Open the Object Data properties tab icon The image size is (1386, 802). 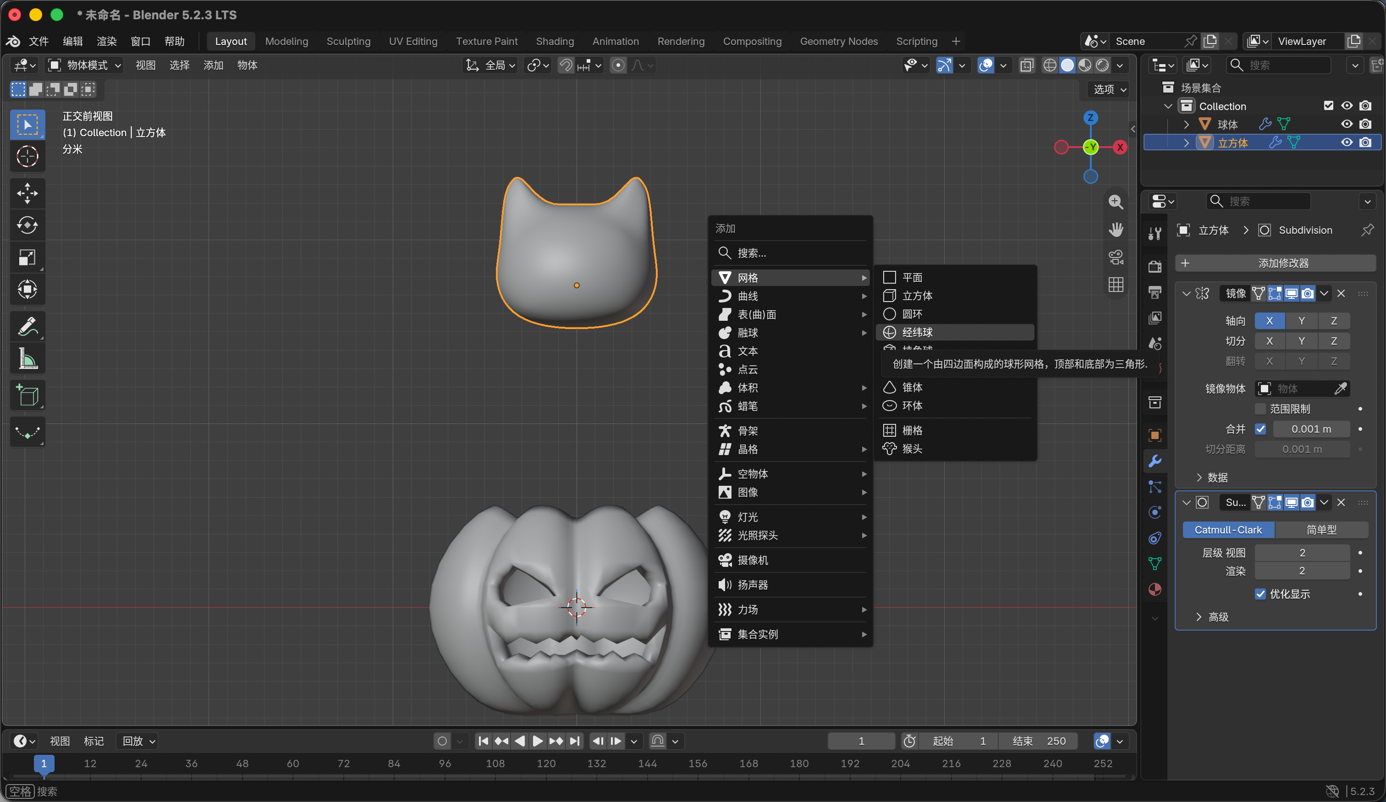pyautogui.click(x=1155, y=563)
